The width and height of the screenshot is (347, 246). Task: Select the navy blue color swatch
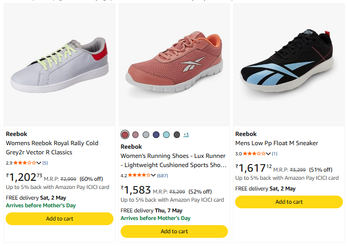[x=156, y=134]
